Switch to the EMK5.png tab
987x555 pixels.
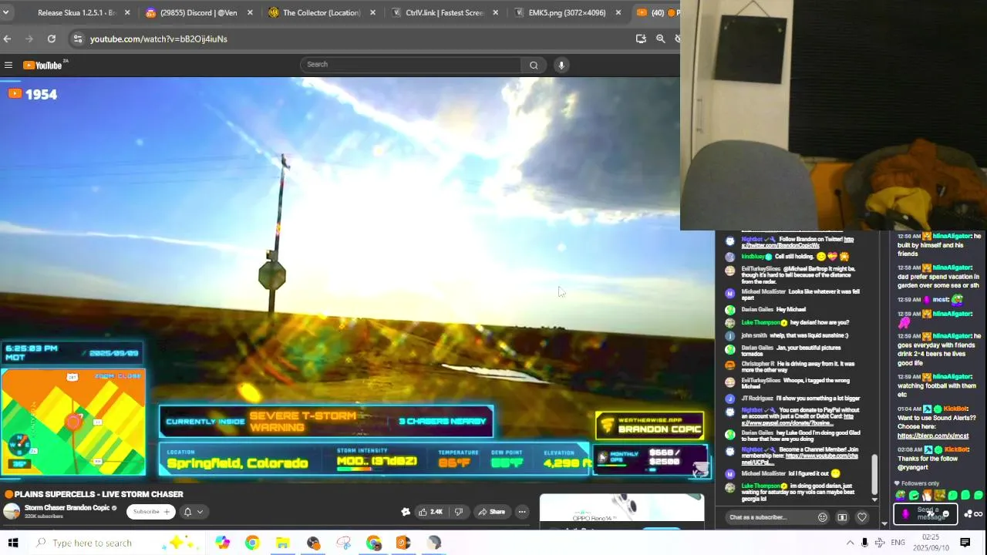tap(567, 12)
